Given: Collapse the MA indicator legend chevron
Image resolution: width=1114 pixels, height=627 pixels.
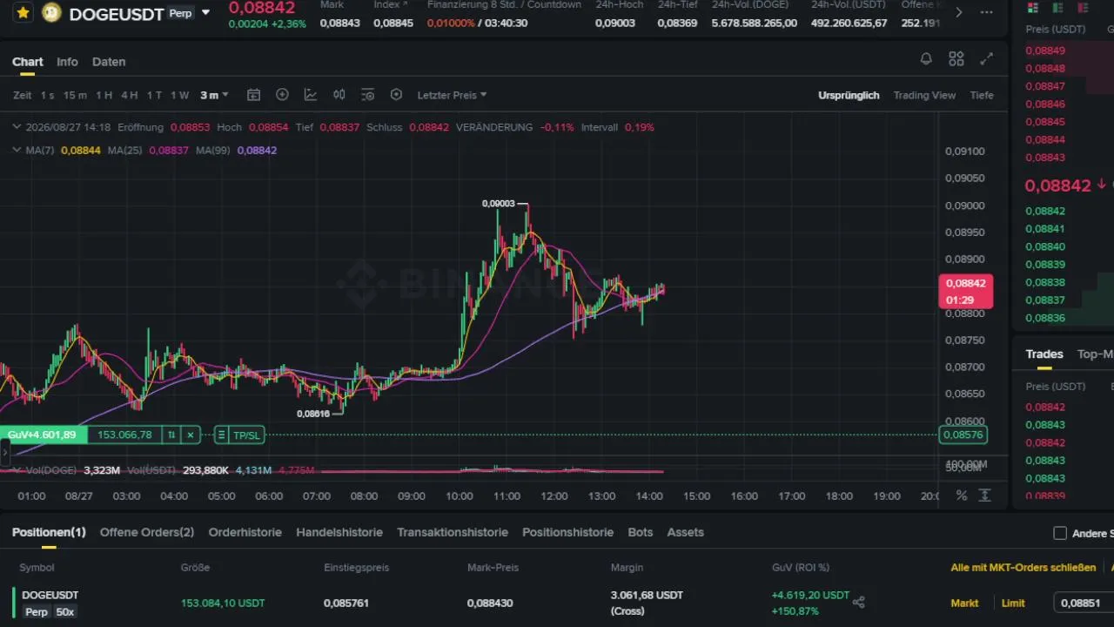Looking at the screenshot, I should point(17,150).
